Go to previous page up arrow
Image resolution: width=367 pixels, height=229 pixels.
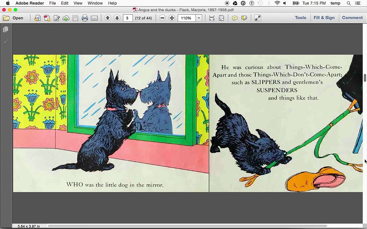point(108,18)
